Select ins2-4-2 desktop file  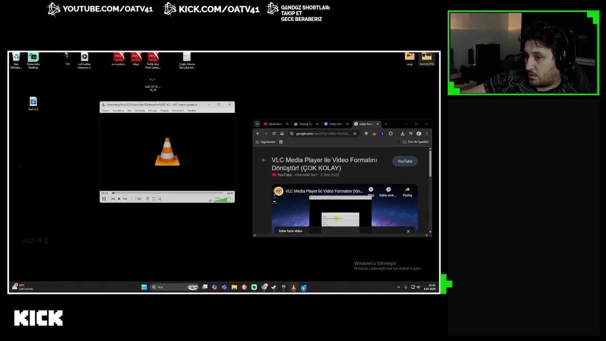(x=33, y=104)
